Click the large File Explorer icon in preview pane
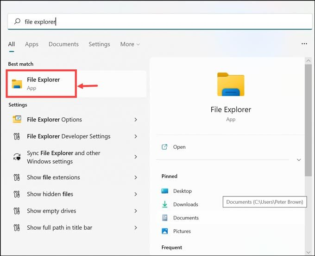315x256 pixels. [x=231, y=84]
